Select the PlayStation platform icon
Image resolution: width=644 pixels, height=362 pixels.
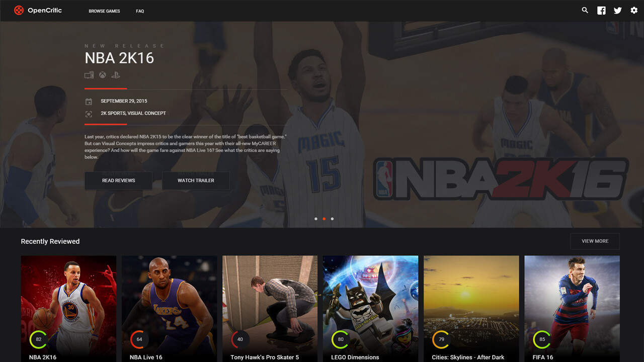coord(116,75)
